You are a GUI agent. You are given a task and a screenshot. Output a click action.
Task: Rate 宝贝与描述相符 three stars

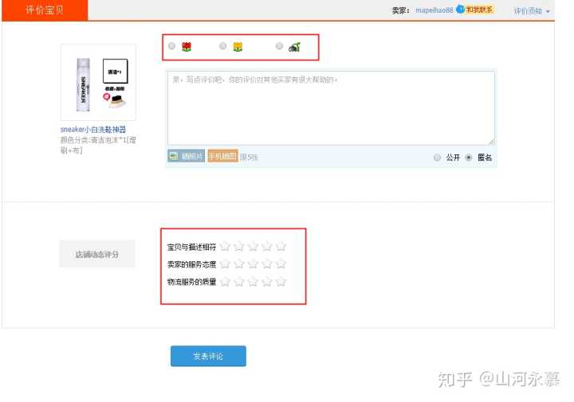(253, 247)
